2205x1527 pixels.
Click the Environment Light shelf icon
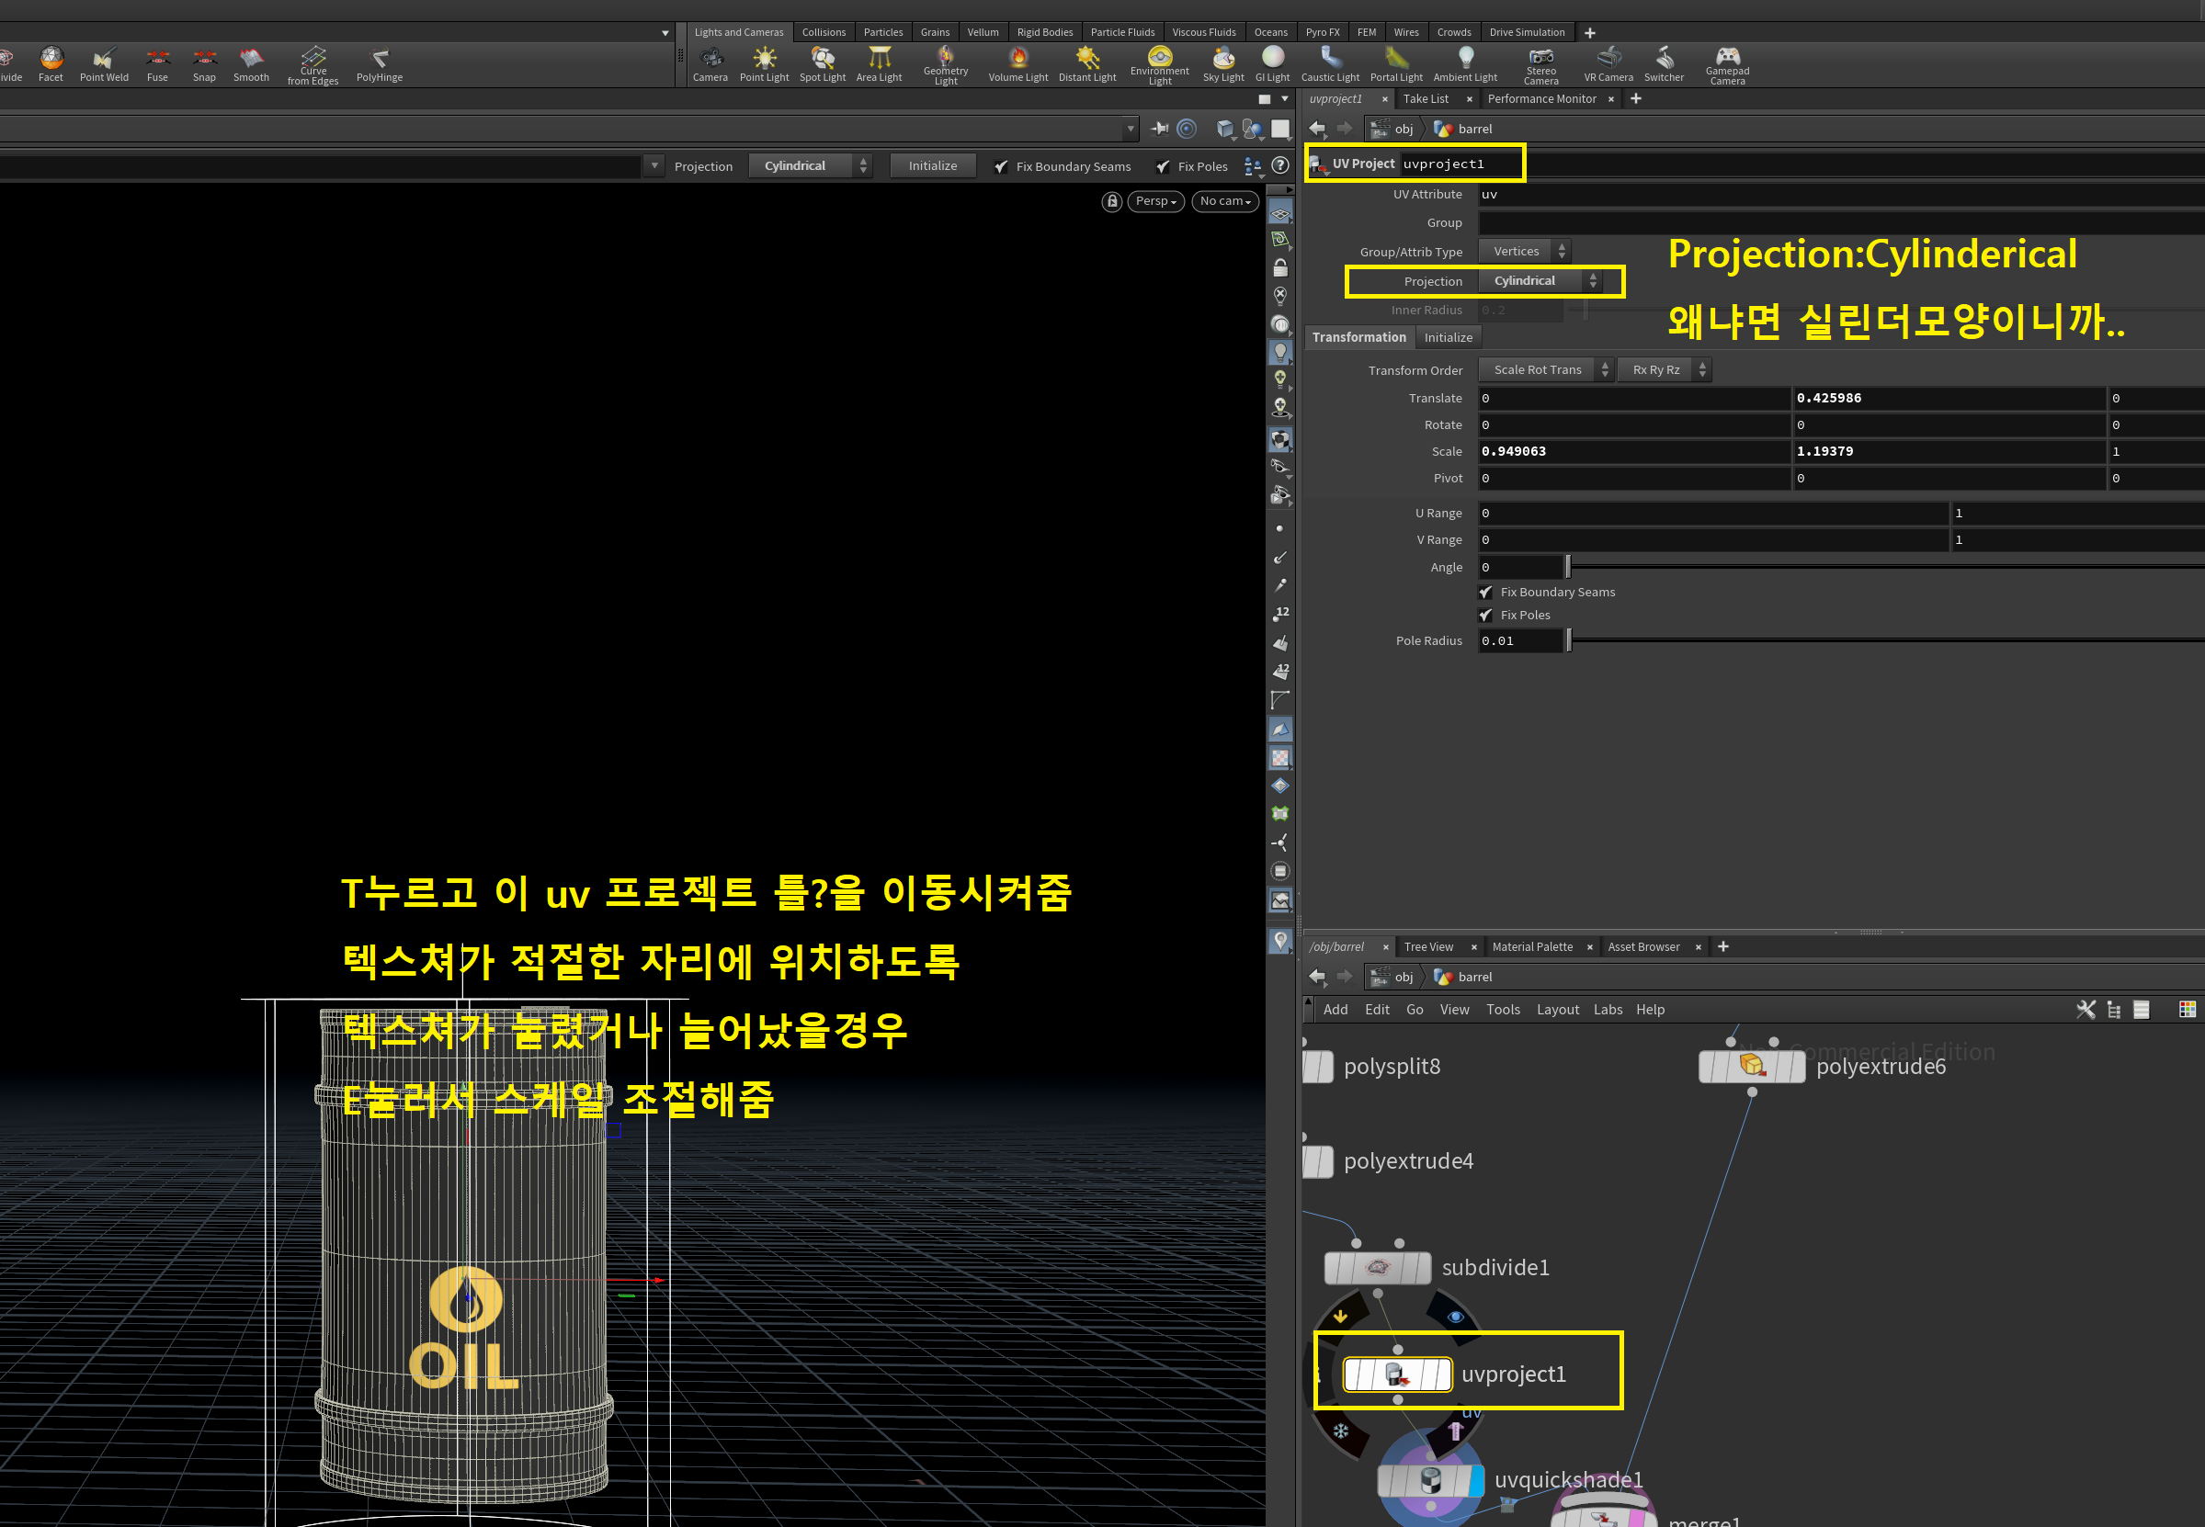click(x=1159, y=60)
